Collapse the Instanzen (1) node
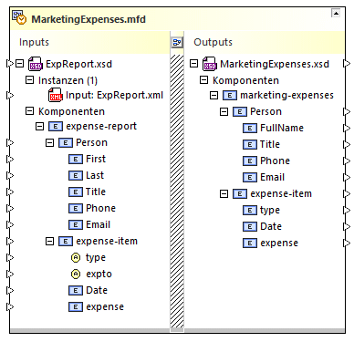 (x=29, y=80)
